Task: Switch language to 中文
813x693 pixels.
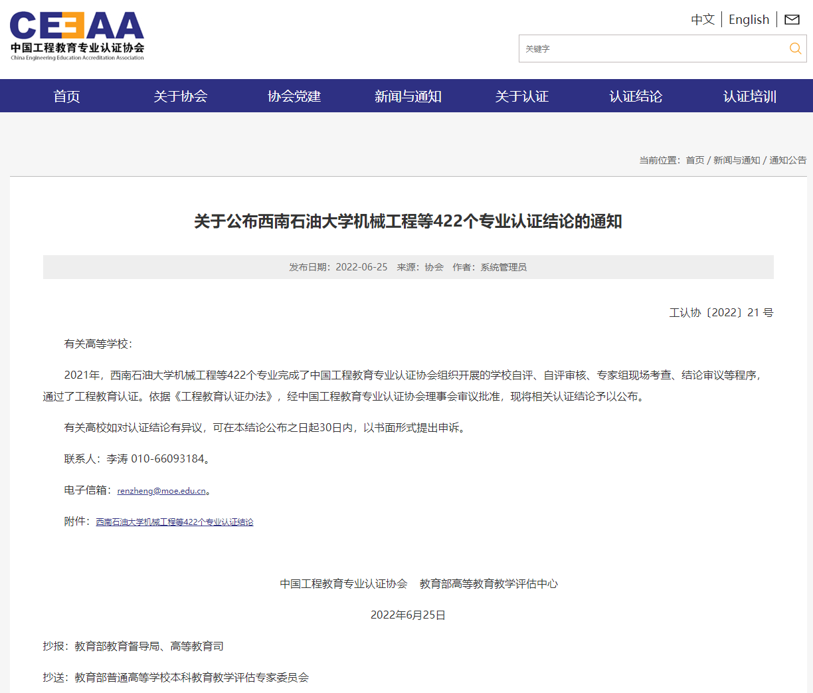Action: [702, 20]
